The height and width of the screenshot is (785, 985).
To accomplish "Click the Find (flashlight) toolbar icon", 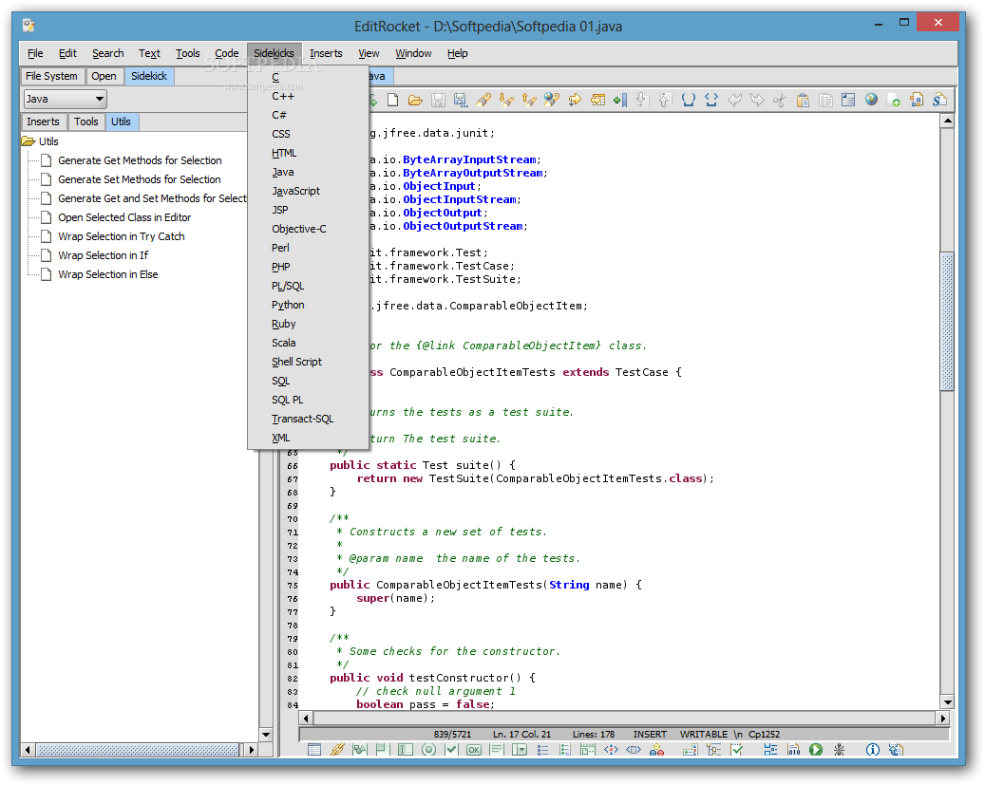I will 483,100.
